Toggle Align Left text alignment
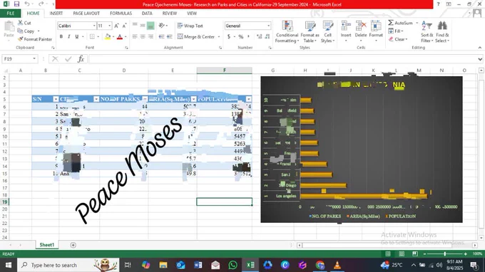This screenshot has height=272, width=485. point(135,37)
